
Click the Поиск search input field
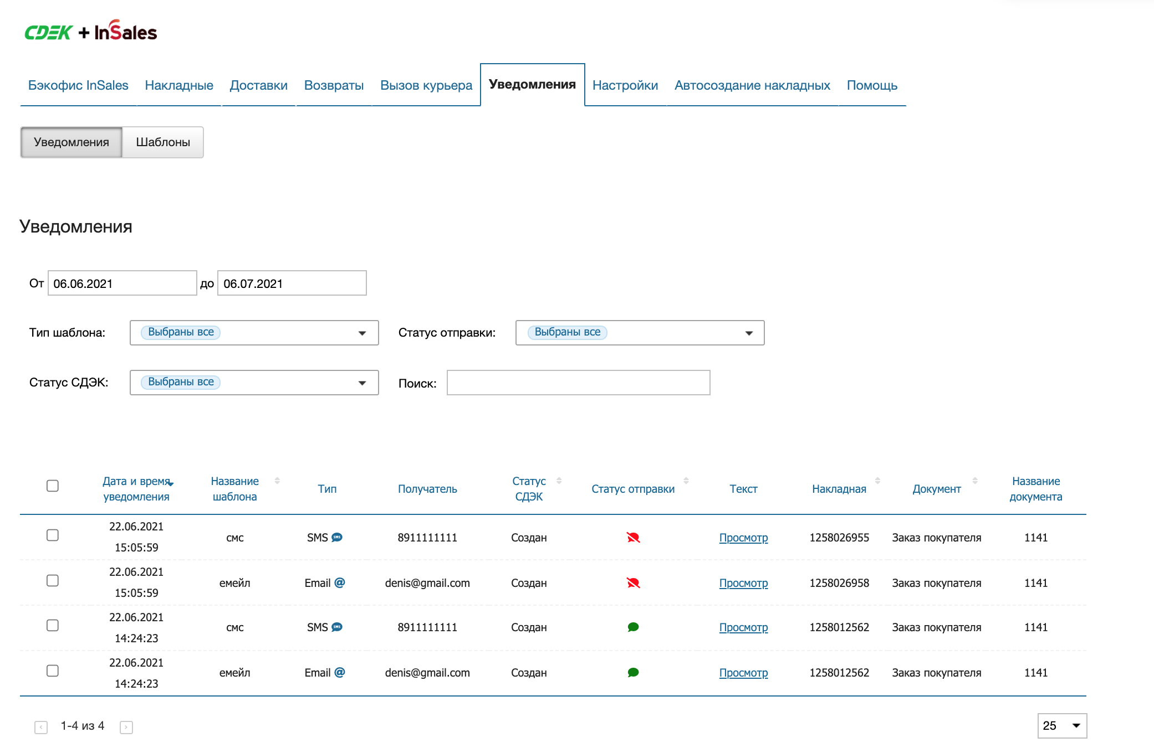[x=578, y=383]
